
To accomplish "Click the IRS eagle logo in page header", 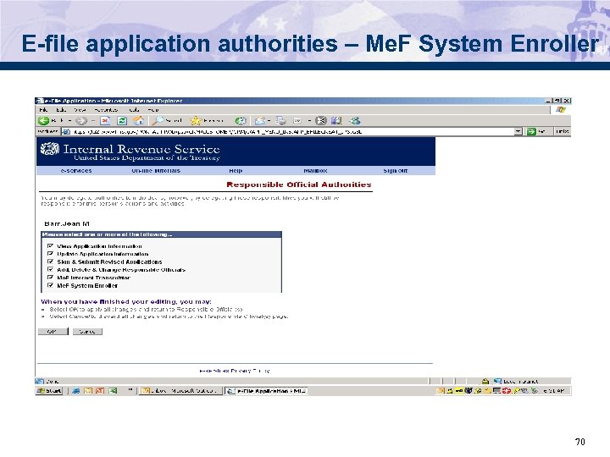I will click(50, 149).
